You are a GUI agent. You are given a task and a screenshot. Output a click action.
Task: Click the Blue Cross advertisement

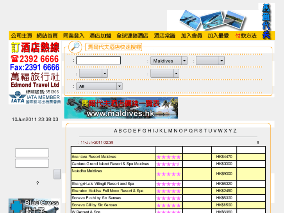tap(34, 206)
